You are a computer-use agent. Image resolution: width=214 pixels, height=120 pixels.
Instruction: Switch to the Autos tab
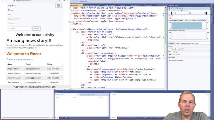click(57, 118)
